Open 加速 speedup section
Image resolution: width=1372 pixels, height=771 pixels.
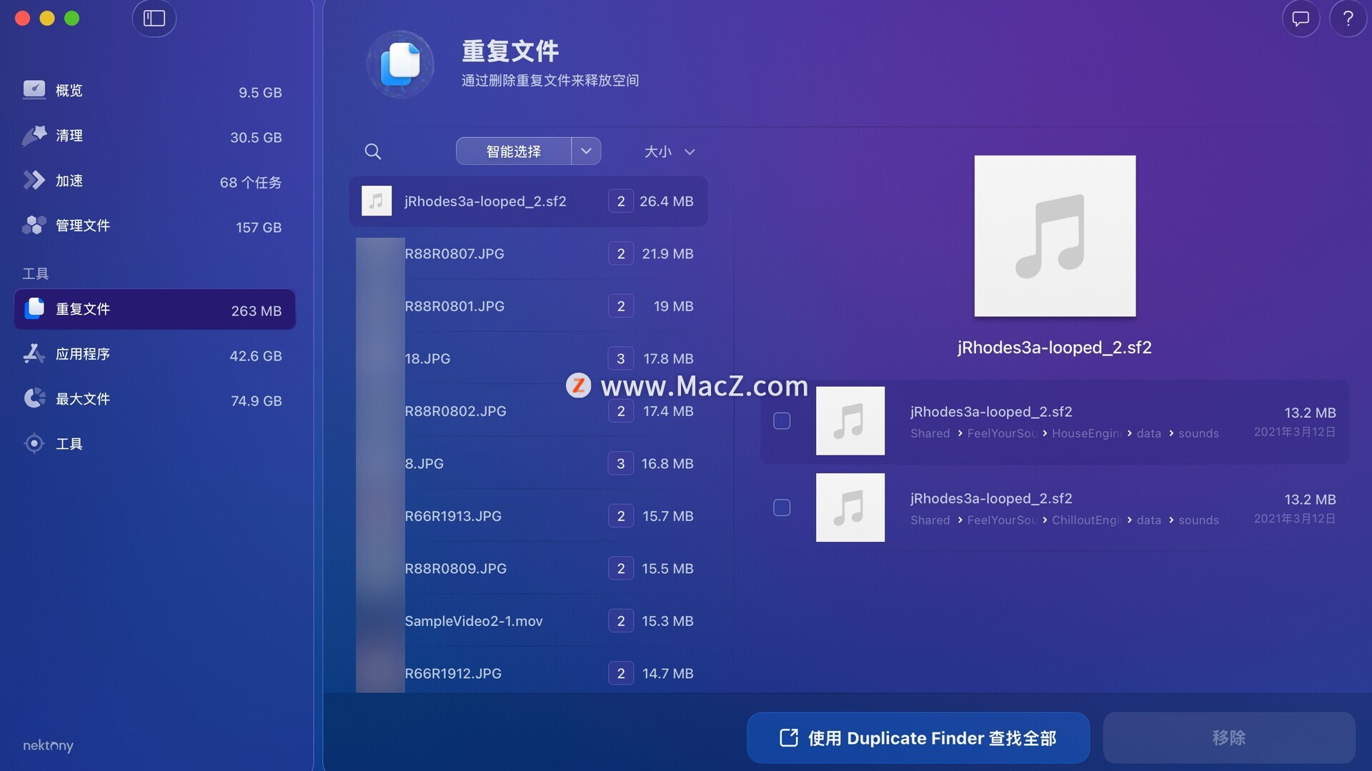click(x=69, y=181)
